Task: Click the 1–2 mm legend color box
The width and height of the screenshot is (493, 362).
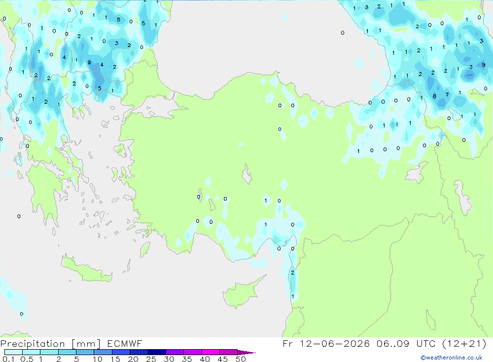Action: (49, 352)
